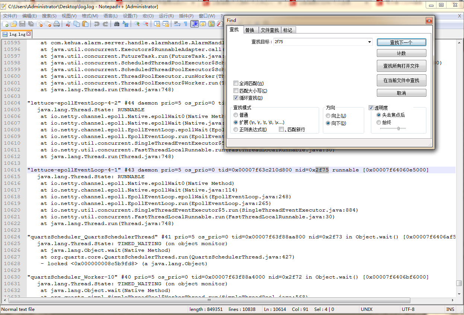
Task: Click the Redo arrow icon
Action: click(105, 24)
